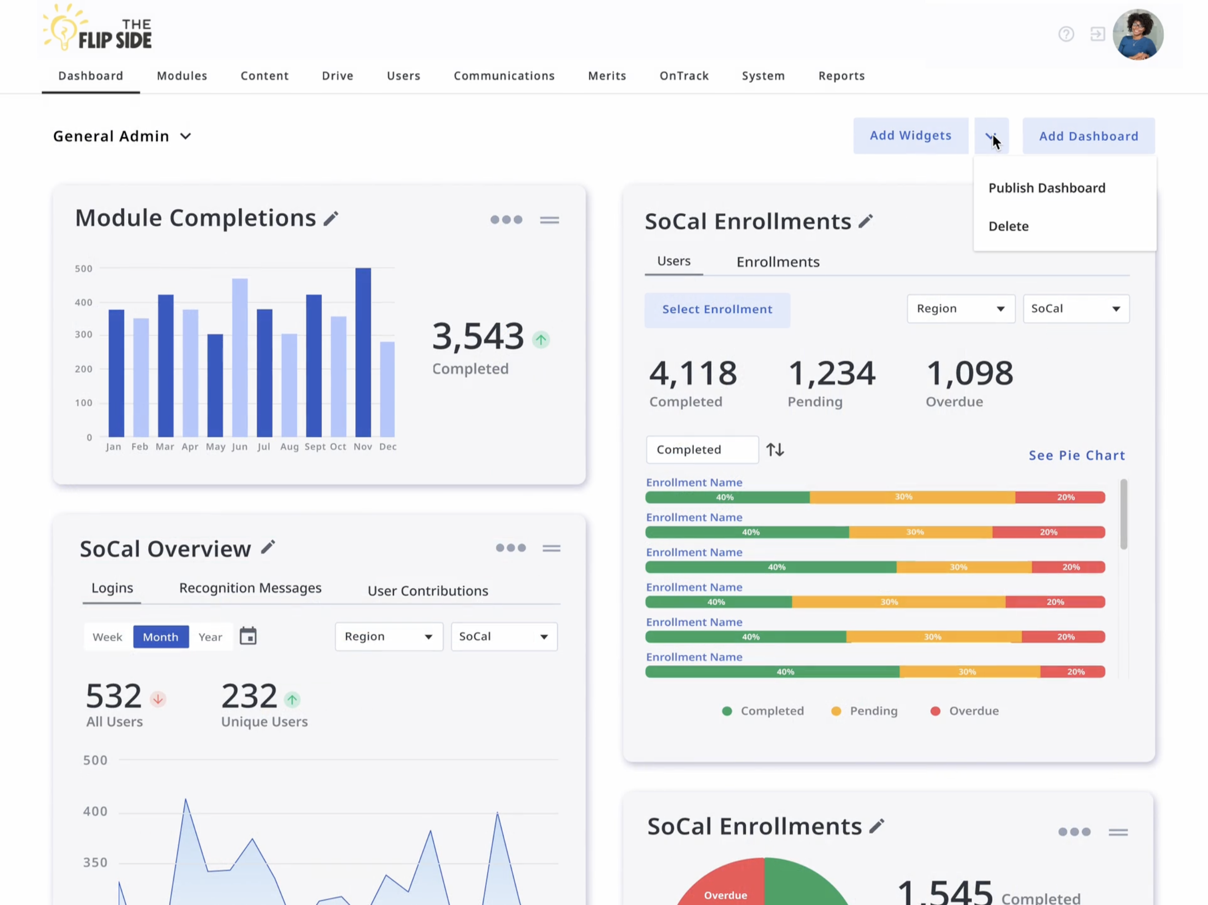Expand the General Admin dashboard selector
Viewport: 1208px width, 905px height.
(x=185, y=137)
